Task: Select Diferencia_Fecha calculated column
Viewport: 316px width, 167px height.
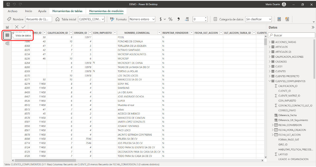Action: 287,115
